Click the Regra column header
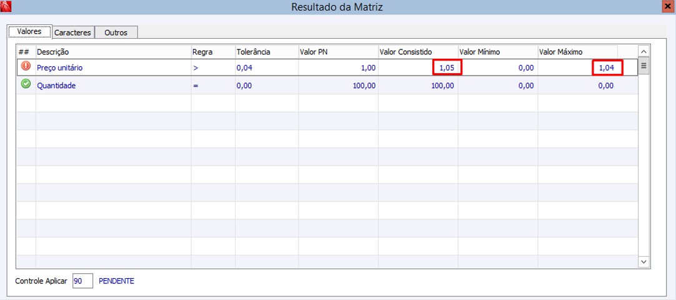Screen dimensions: 676x300 [213, 52]
